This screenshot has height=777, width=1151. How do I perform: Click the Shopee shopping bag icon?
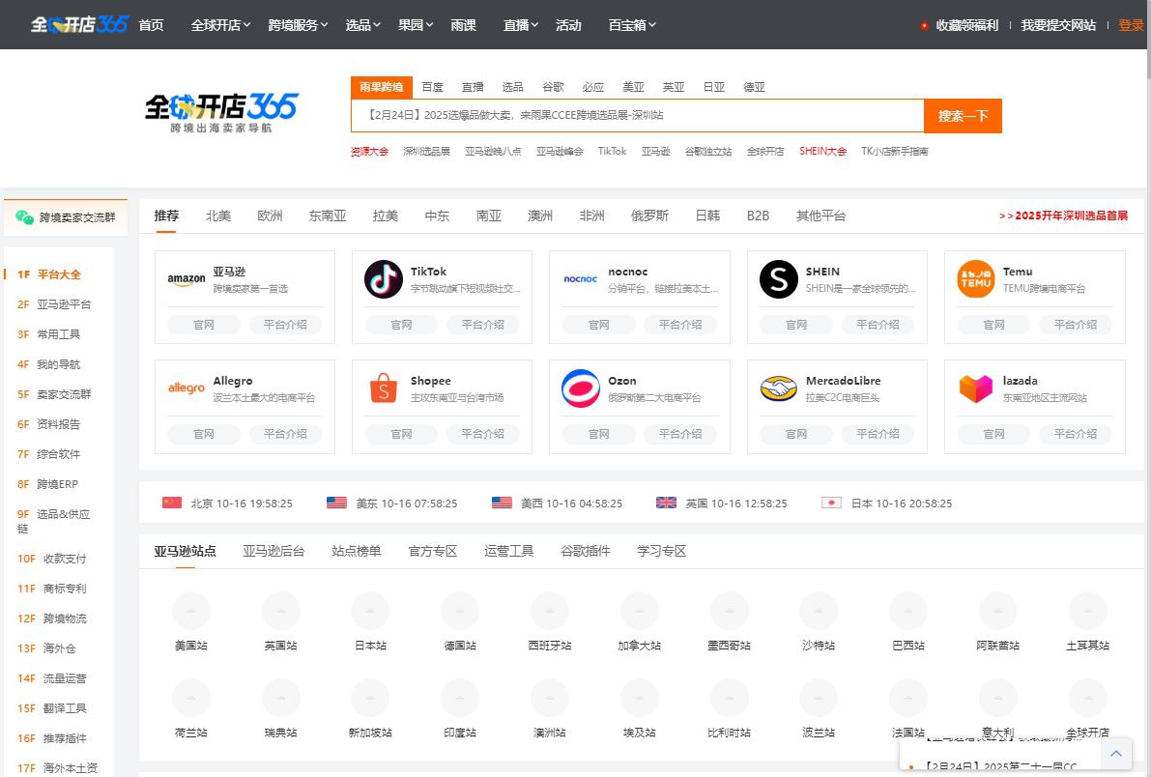(383, 388)
